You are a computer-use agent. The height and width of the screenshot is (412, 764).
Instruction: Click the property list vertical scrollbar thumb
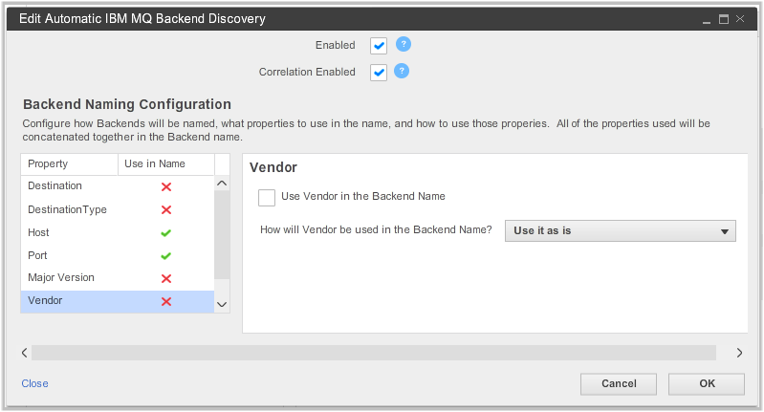pyautogui.click(x=222, y=235)
